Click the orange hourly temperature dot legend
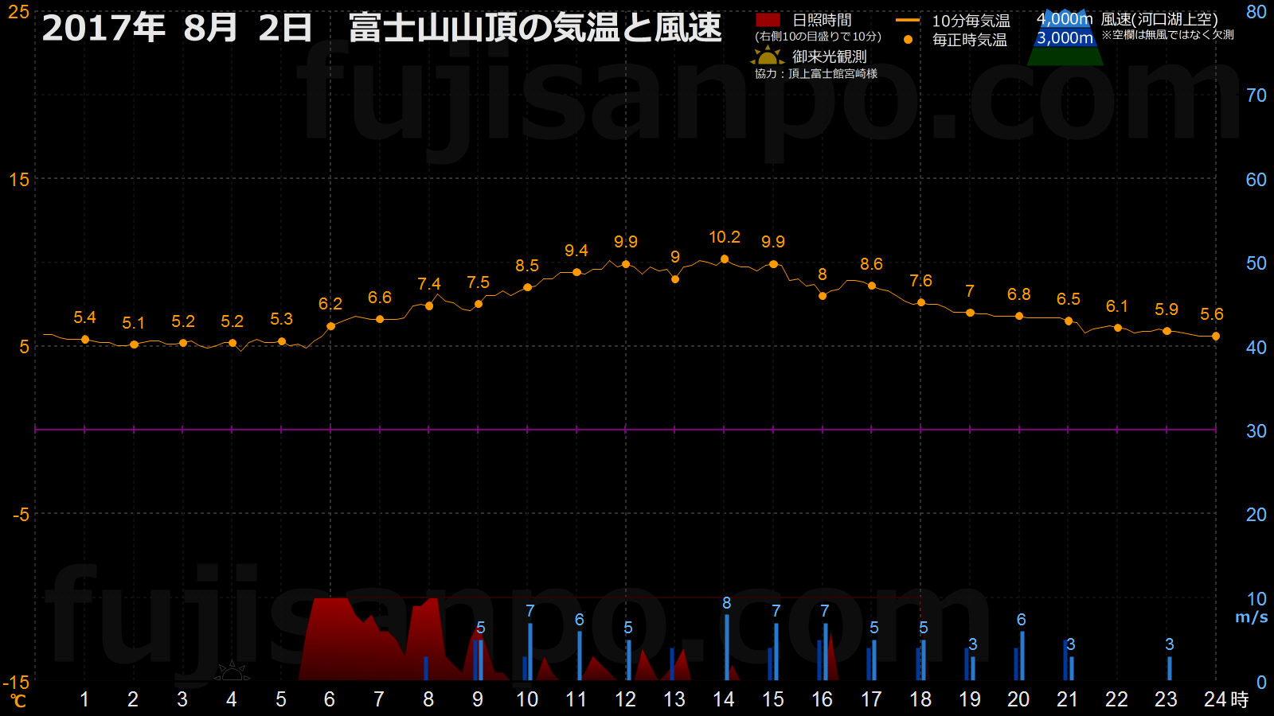Image resolution: width=1274 pixels, height=716 pixels. tap(908, 39)
